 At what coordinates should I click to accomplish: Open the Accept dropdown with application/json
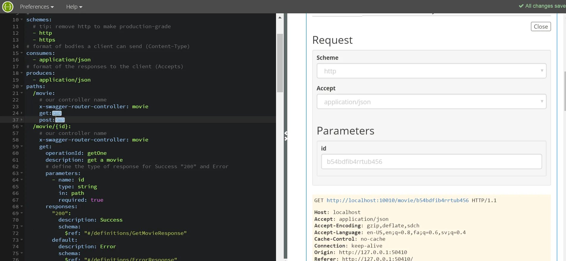(x=431, y=102)
